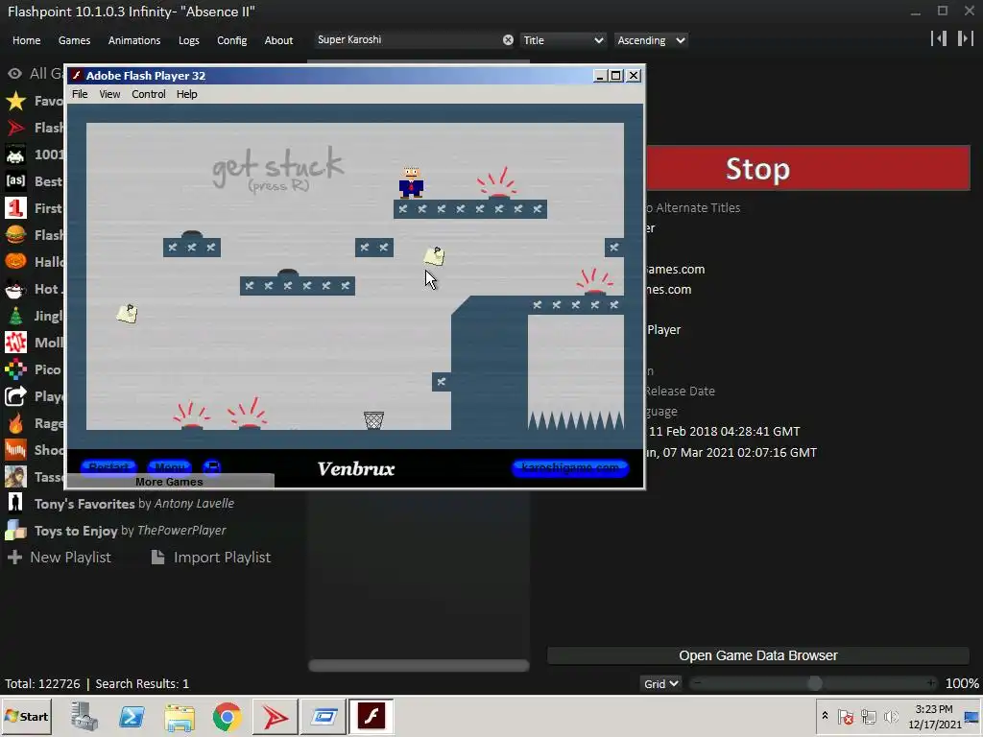983x737 pixels.
Task: Open the Config tab
Action: click(232, 40)
